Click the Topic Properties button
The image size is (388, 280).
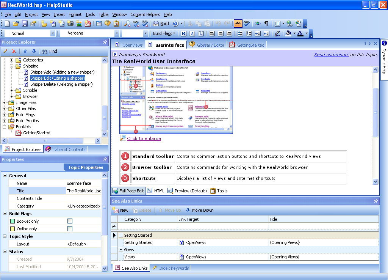[86, 167]
